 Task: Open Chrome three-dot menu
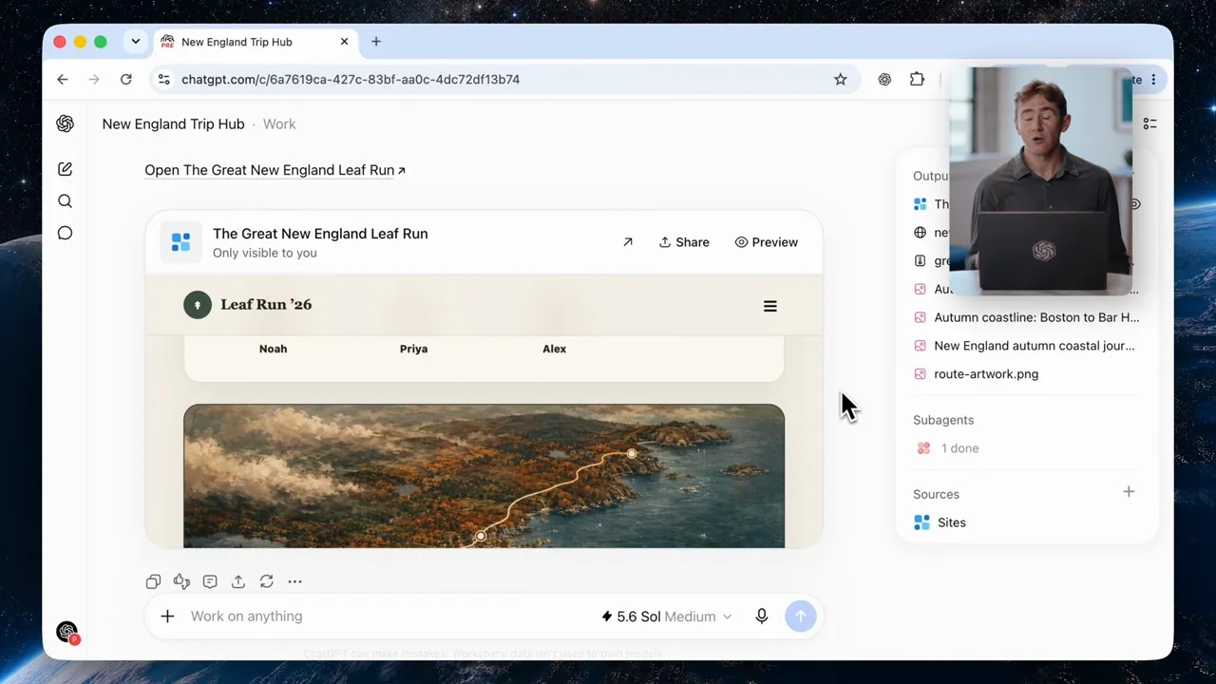(1153, 80)
